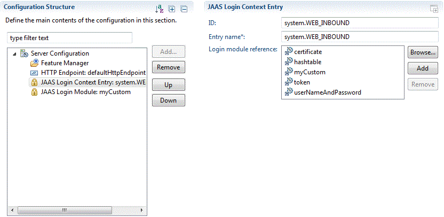This screenshot has width=444, height=217.
Task: Select the HTTP Endpoint defaultHttpEndpoint item
Action: coord(88,73)
